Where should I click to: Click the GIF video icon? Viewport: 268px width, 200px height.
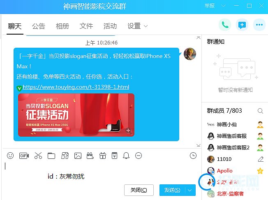coord(24,156)
